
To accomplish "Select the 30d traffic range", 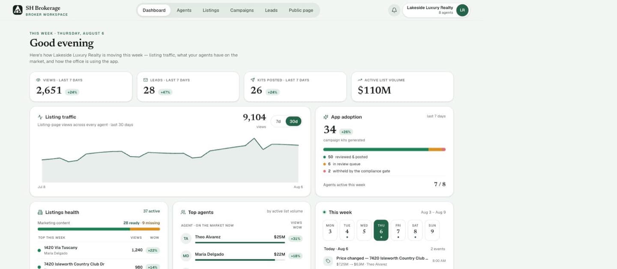I will 294,121.
